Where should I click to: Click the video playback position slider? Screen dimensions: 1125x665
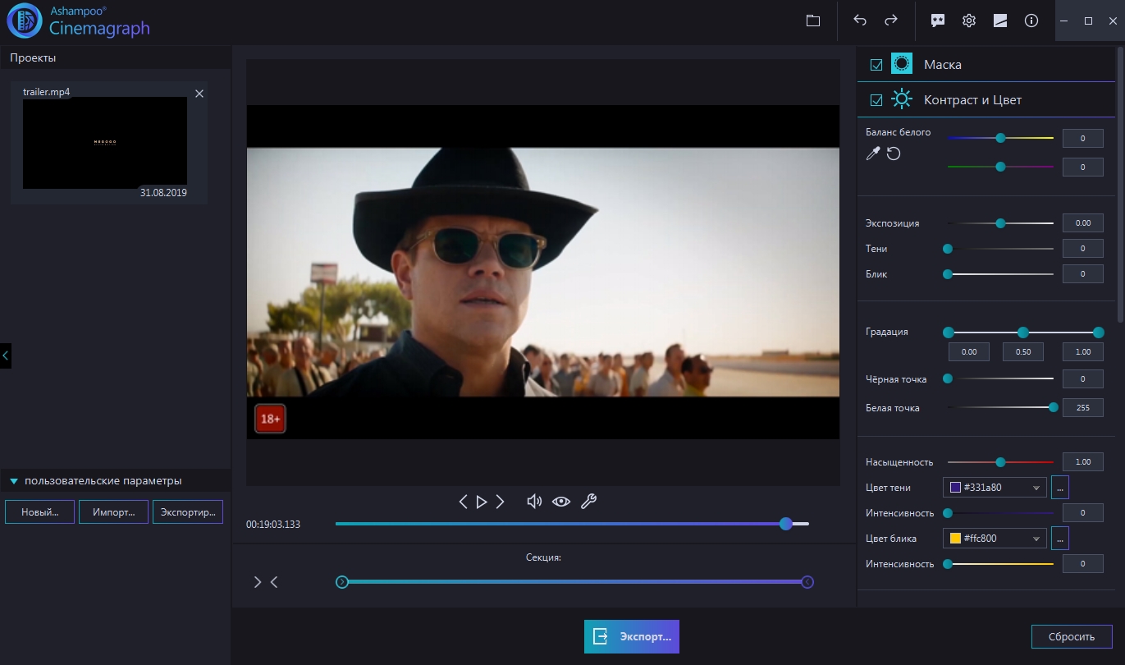[572, 524]
